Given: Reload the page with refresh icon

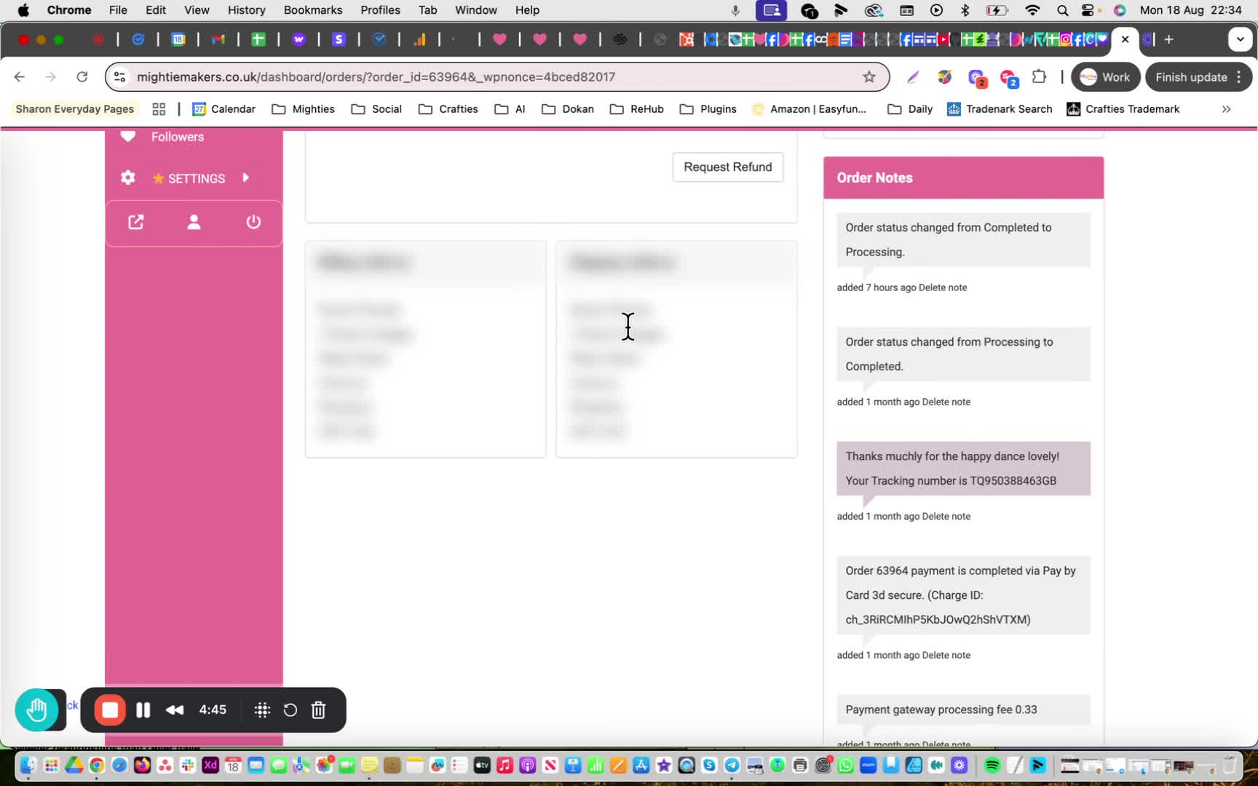Looking at the screenshot, I should click(x=82, y=77).
